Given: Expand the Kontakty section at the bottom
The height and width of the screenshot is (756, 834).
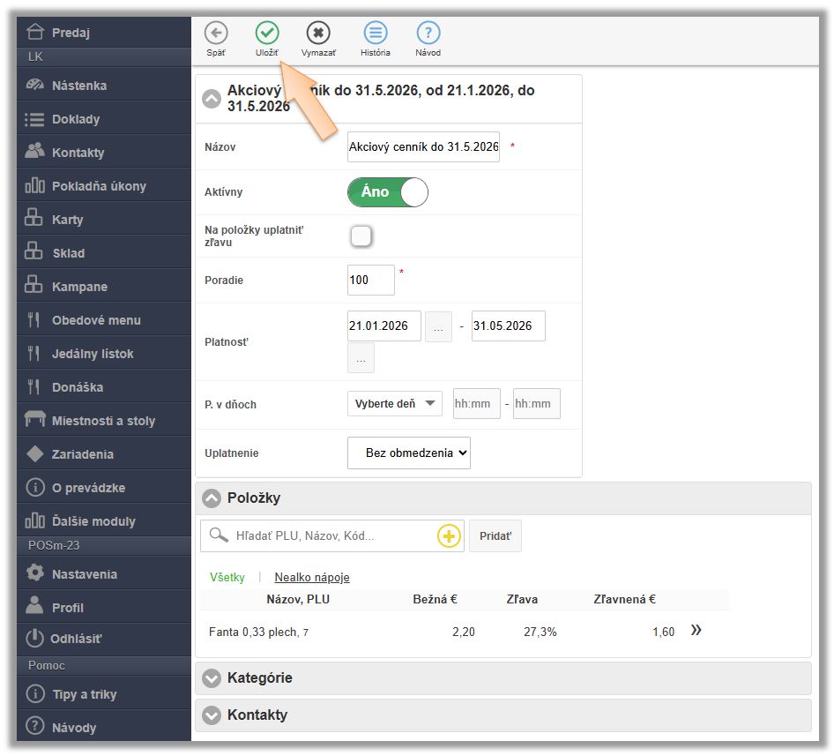Looking at the screenshot, I should coord(211,715).
